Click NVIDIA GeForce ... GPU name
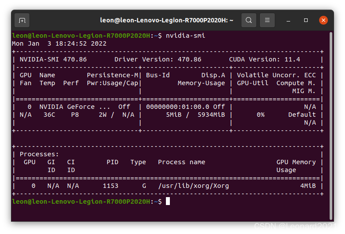Image resolution: width=345 pixels, height=234 pixels. click(x=75, y=107)
